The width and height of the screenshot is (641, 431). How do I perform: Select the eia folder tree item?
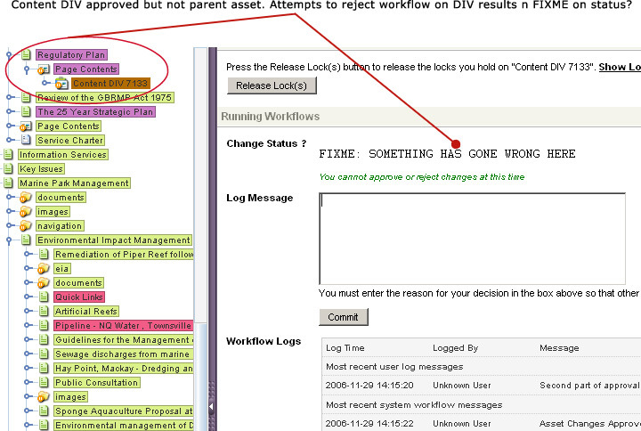[x=62, y=269]
